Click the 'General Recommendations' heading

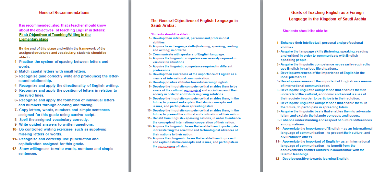pyautogui.click(x=64, y=12)
